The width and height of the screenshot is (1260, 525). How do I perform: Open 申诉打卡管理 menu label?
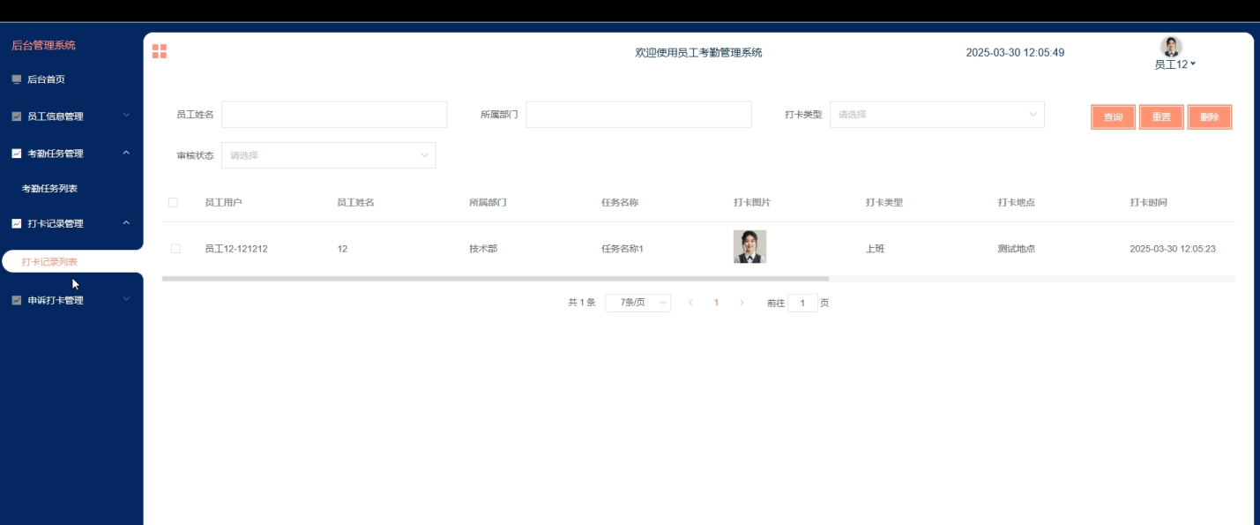tap(56, 300)
